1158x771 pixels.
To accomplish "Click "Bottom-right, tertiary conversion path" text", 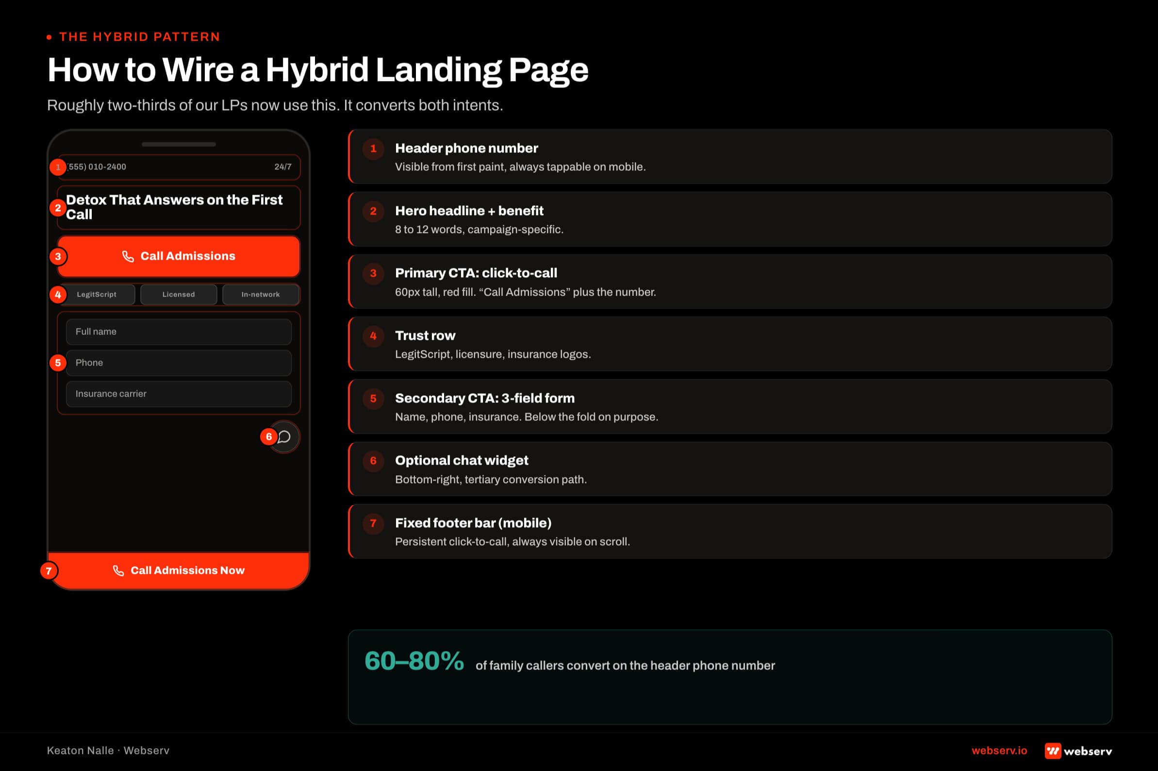I will pyautogui.click(x=491, y=479).
